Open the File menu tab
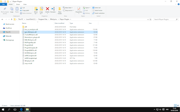The height and width of the screenshot is (112, 180). point(3,4)
